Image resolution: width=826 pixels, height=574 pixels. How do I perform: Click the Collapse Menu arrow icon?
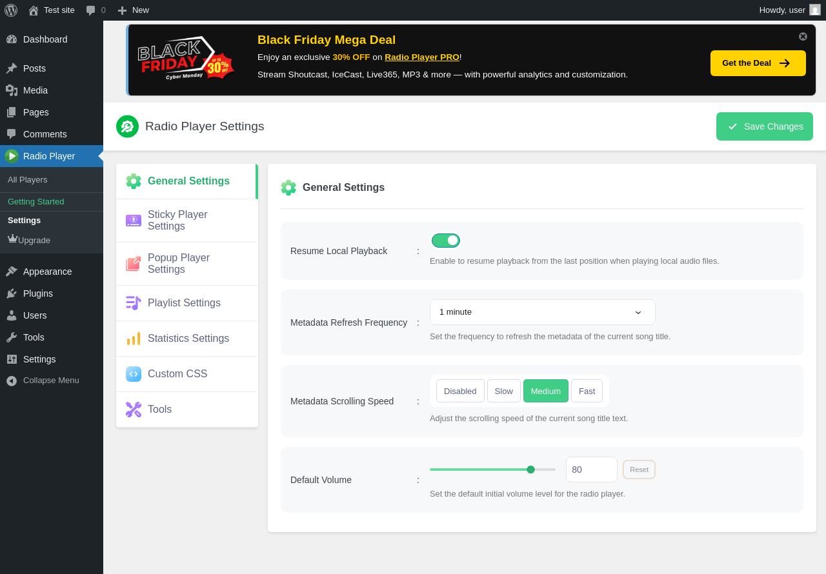(x=12, y=381)
